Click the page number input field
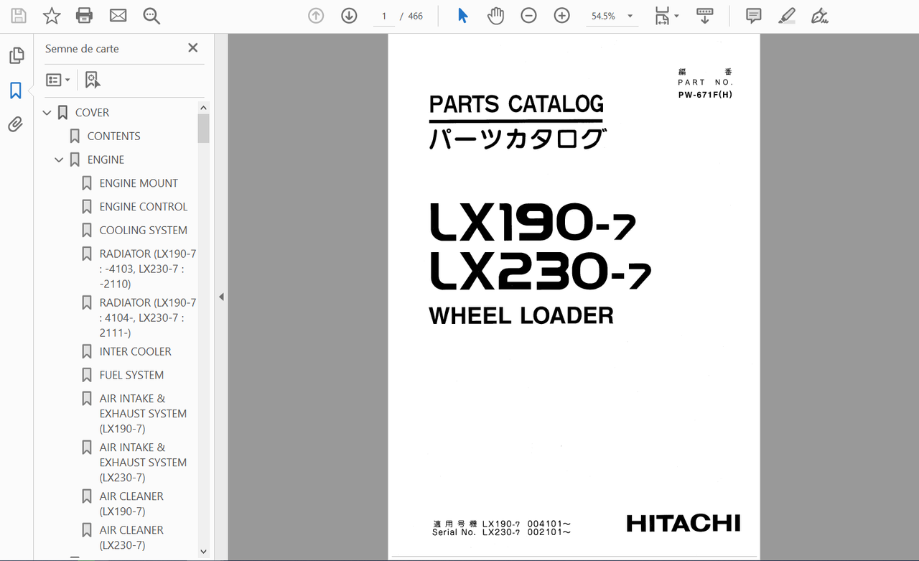Screen dimensions: 919x561 384,16
